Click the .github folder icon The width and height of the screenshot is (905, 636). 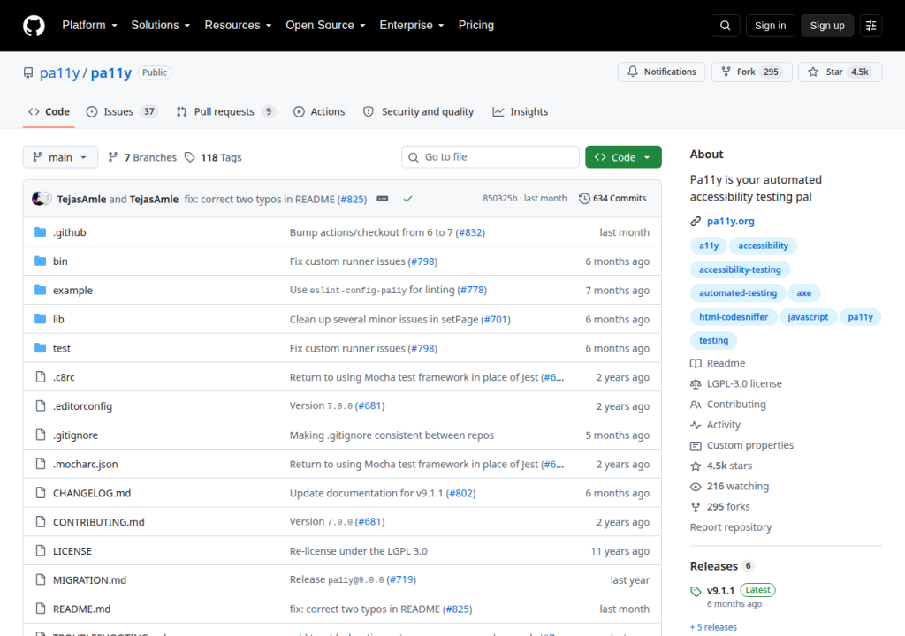point(41,232)
